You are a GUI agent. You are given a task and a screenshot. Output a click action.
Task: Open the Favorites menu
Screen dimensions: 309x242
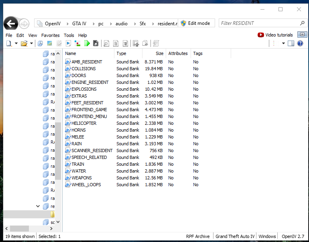[x=50, y=35]
